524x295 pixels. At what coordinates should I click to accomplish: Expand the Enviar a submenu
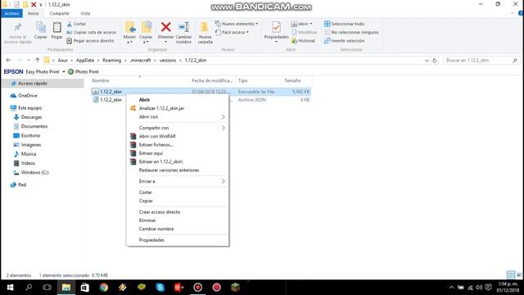(178, 181)
